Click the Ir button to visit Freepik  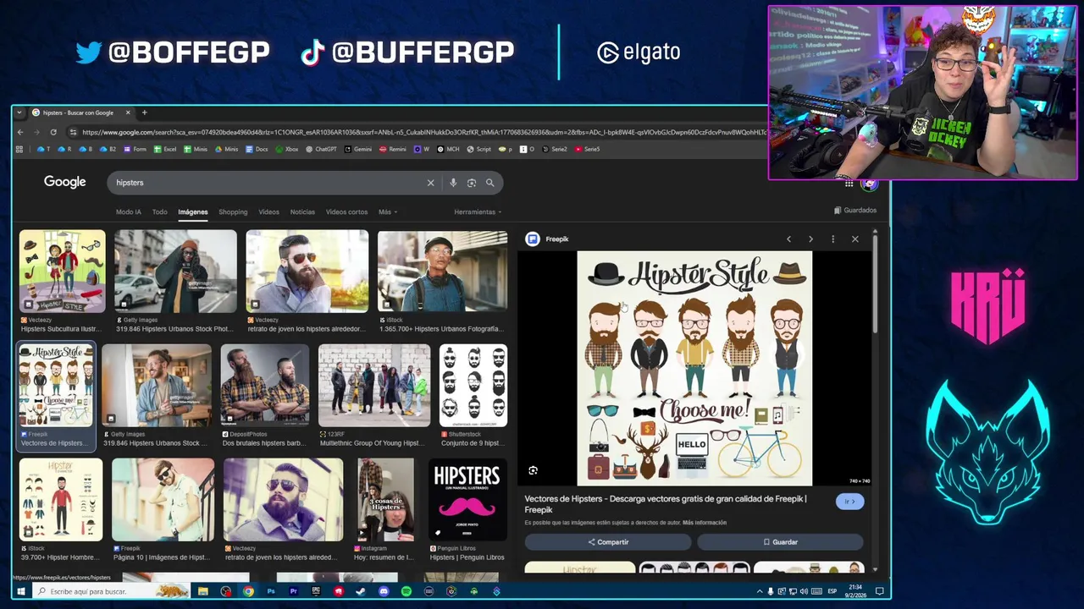pos(849,502)
